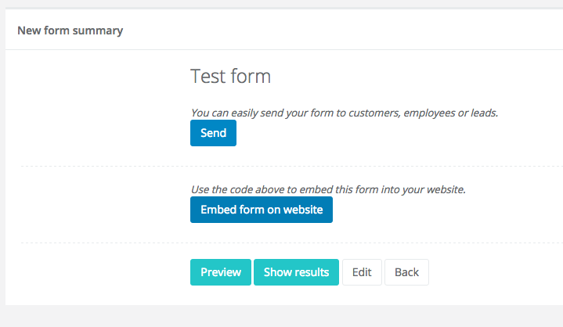
Task: Click the word "leads" in the send hint
Action: 483,113
